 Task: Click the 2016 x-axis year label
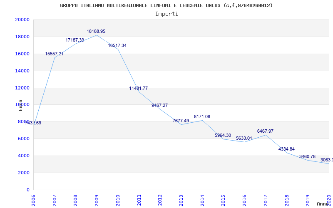tap(244, 200)
